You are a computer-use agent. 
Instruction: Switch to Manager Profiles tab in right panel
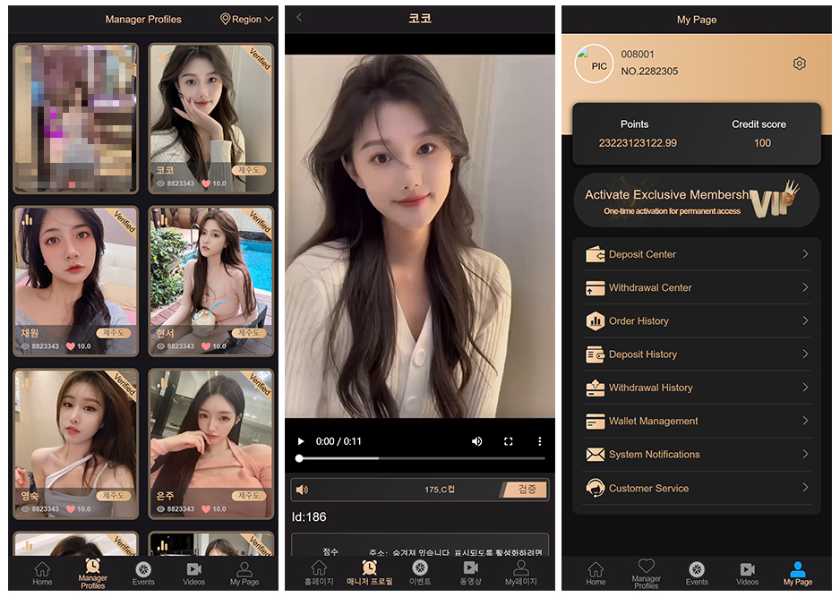[646, 574]
